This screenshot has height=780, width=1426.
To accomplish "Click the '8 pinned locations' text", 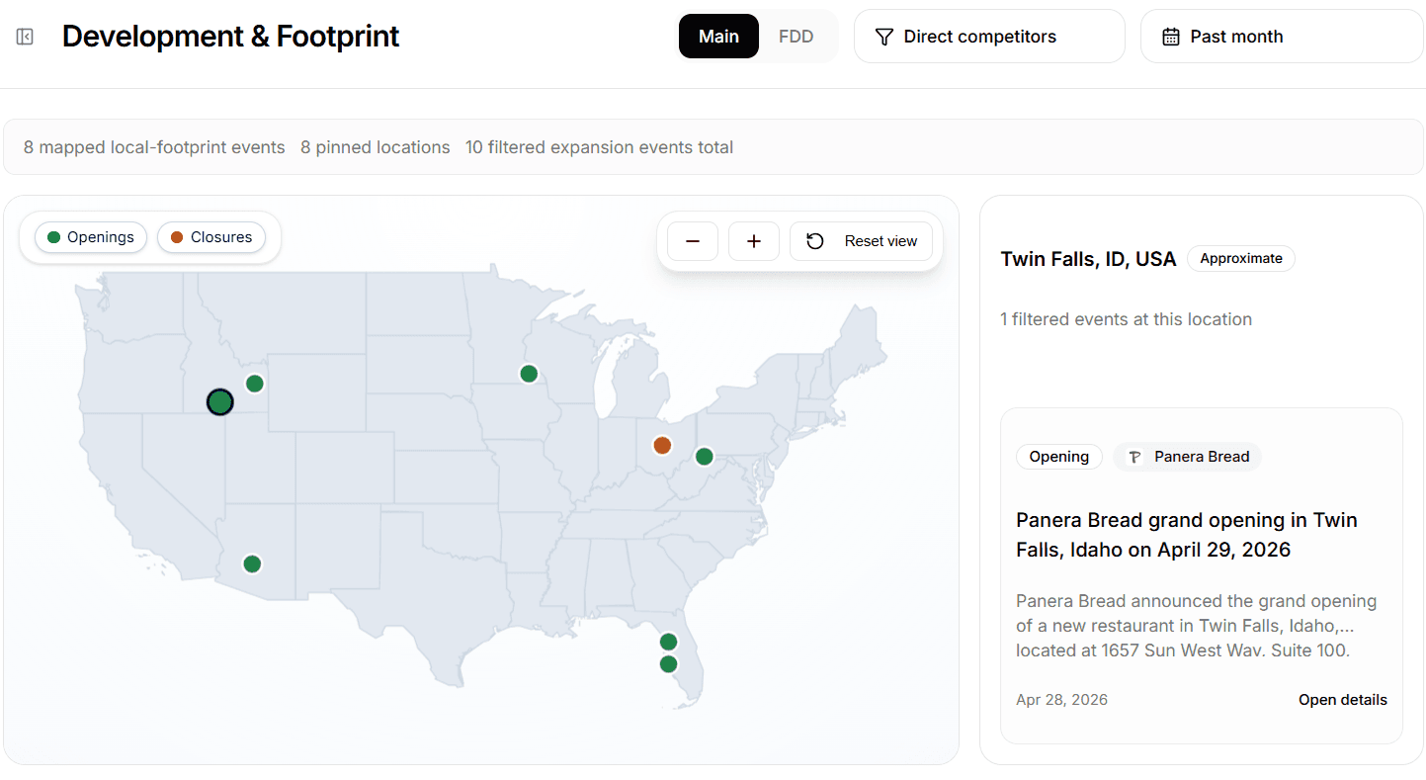I will 376,147.
